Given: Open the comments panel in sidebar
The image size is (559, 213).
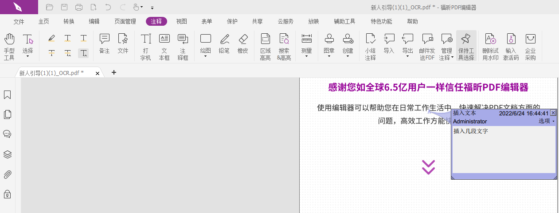Looking at the screenshot, I should click(x=7, y=134).
